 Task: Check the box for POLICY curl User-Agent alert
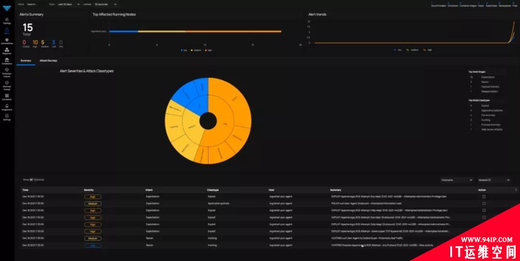484,203
